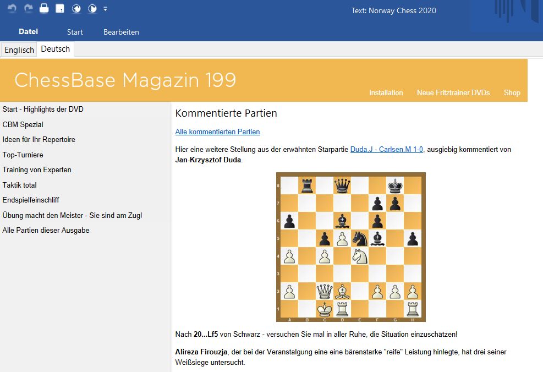This screenshot has width=543, height=372.
Task: Select Taktik total in the sidebar
Action: coord(19,185)
